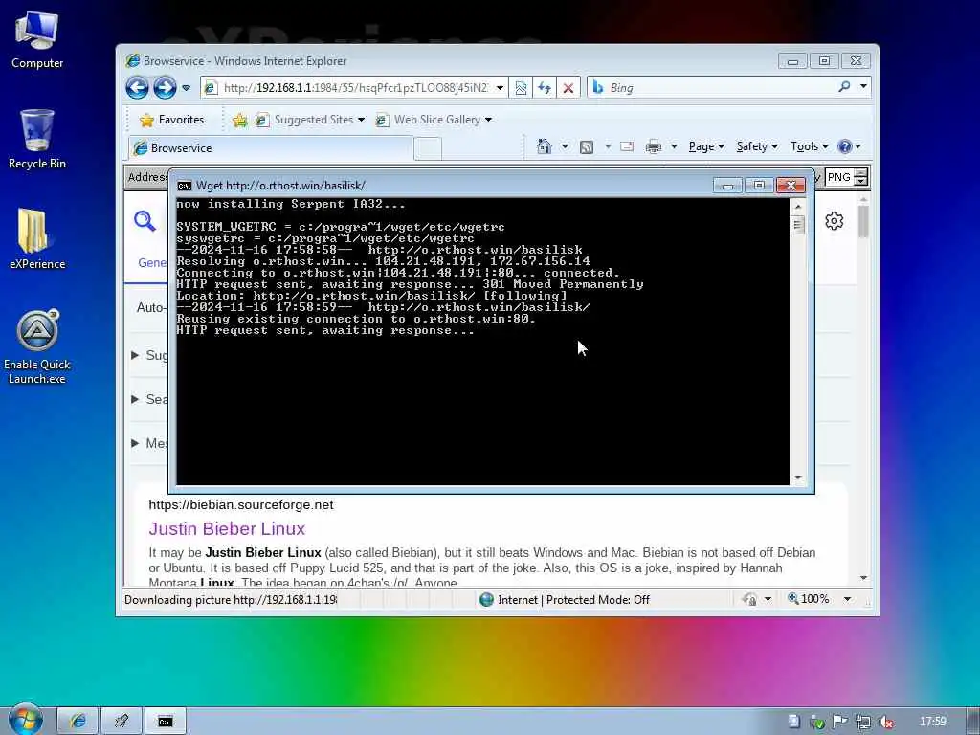Click console scrollbar down arrow
This screenshot has width=980, height=735.
tap(797, 478)
